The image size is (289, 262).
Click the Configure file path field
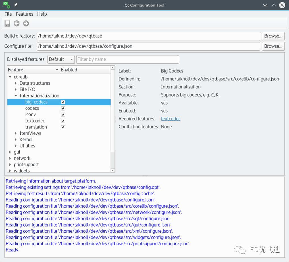[x=148, y=46]
